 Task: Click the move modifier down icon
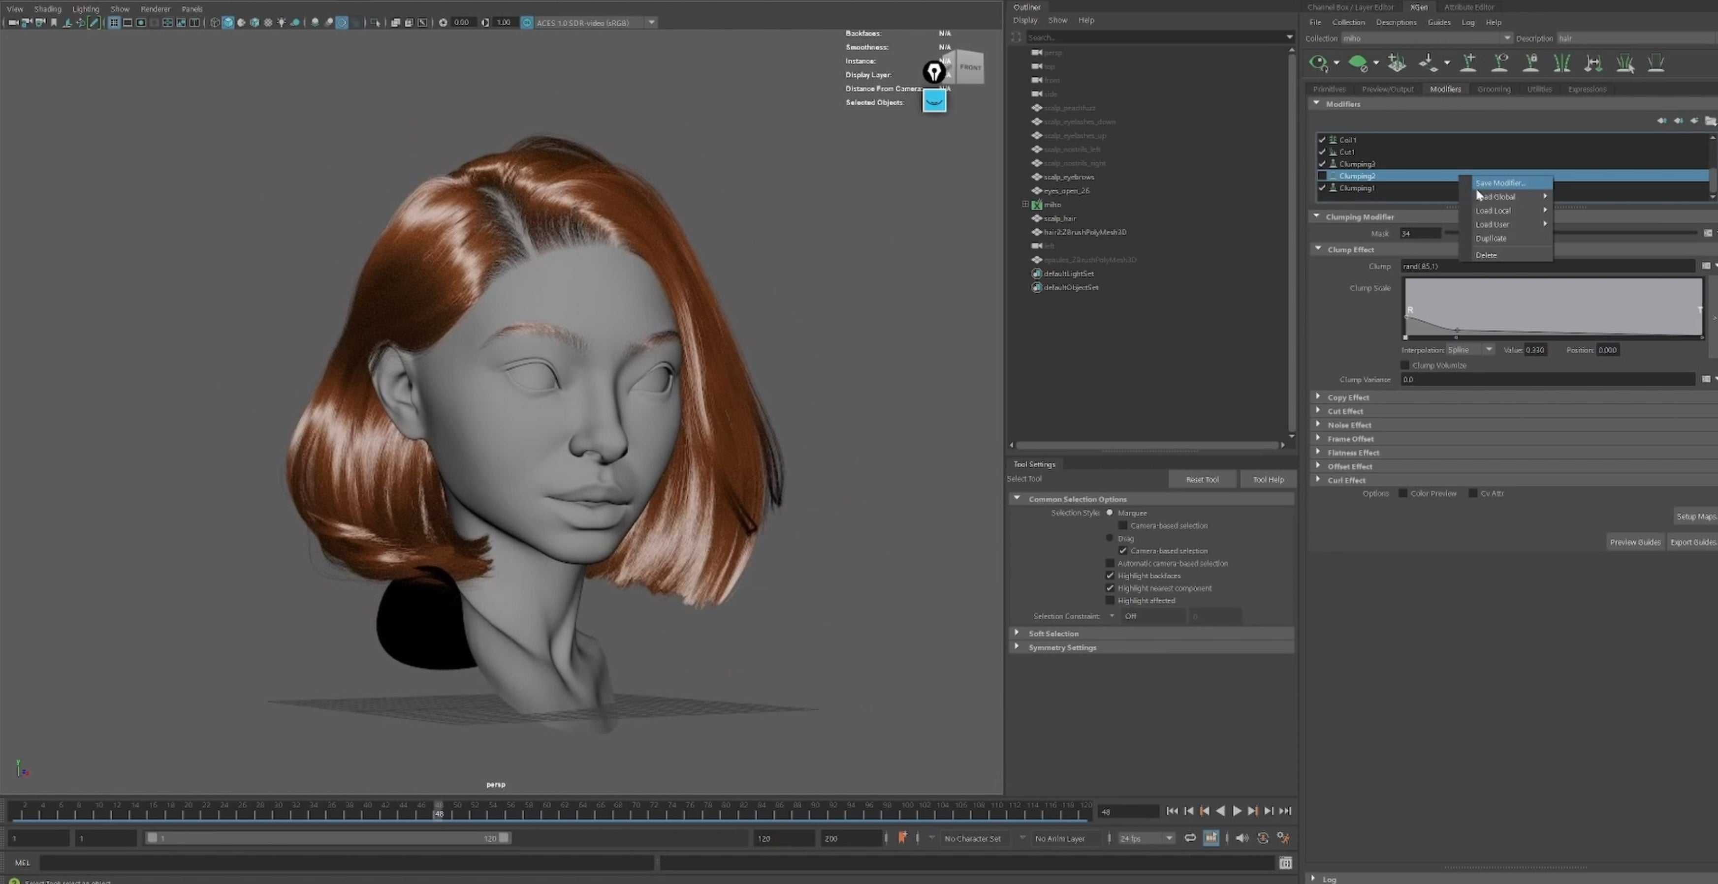pos(1678,121)
